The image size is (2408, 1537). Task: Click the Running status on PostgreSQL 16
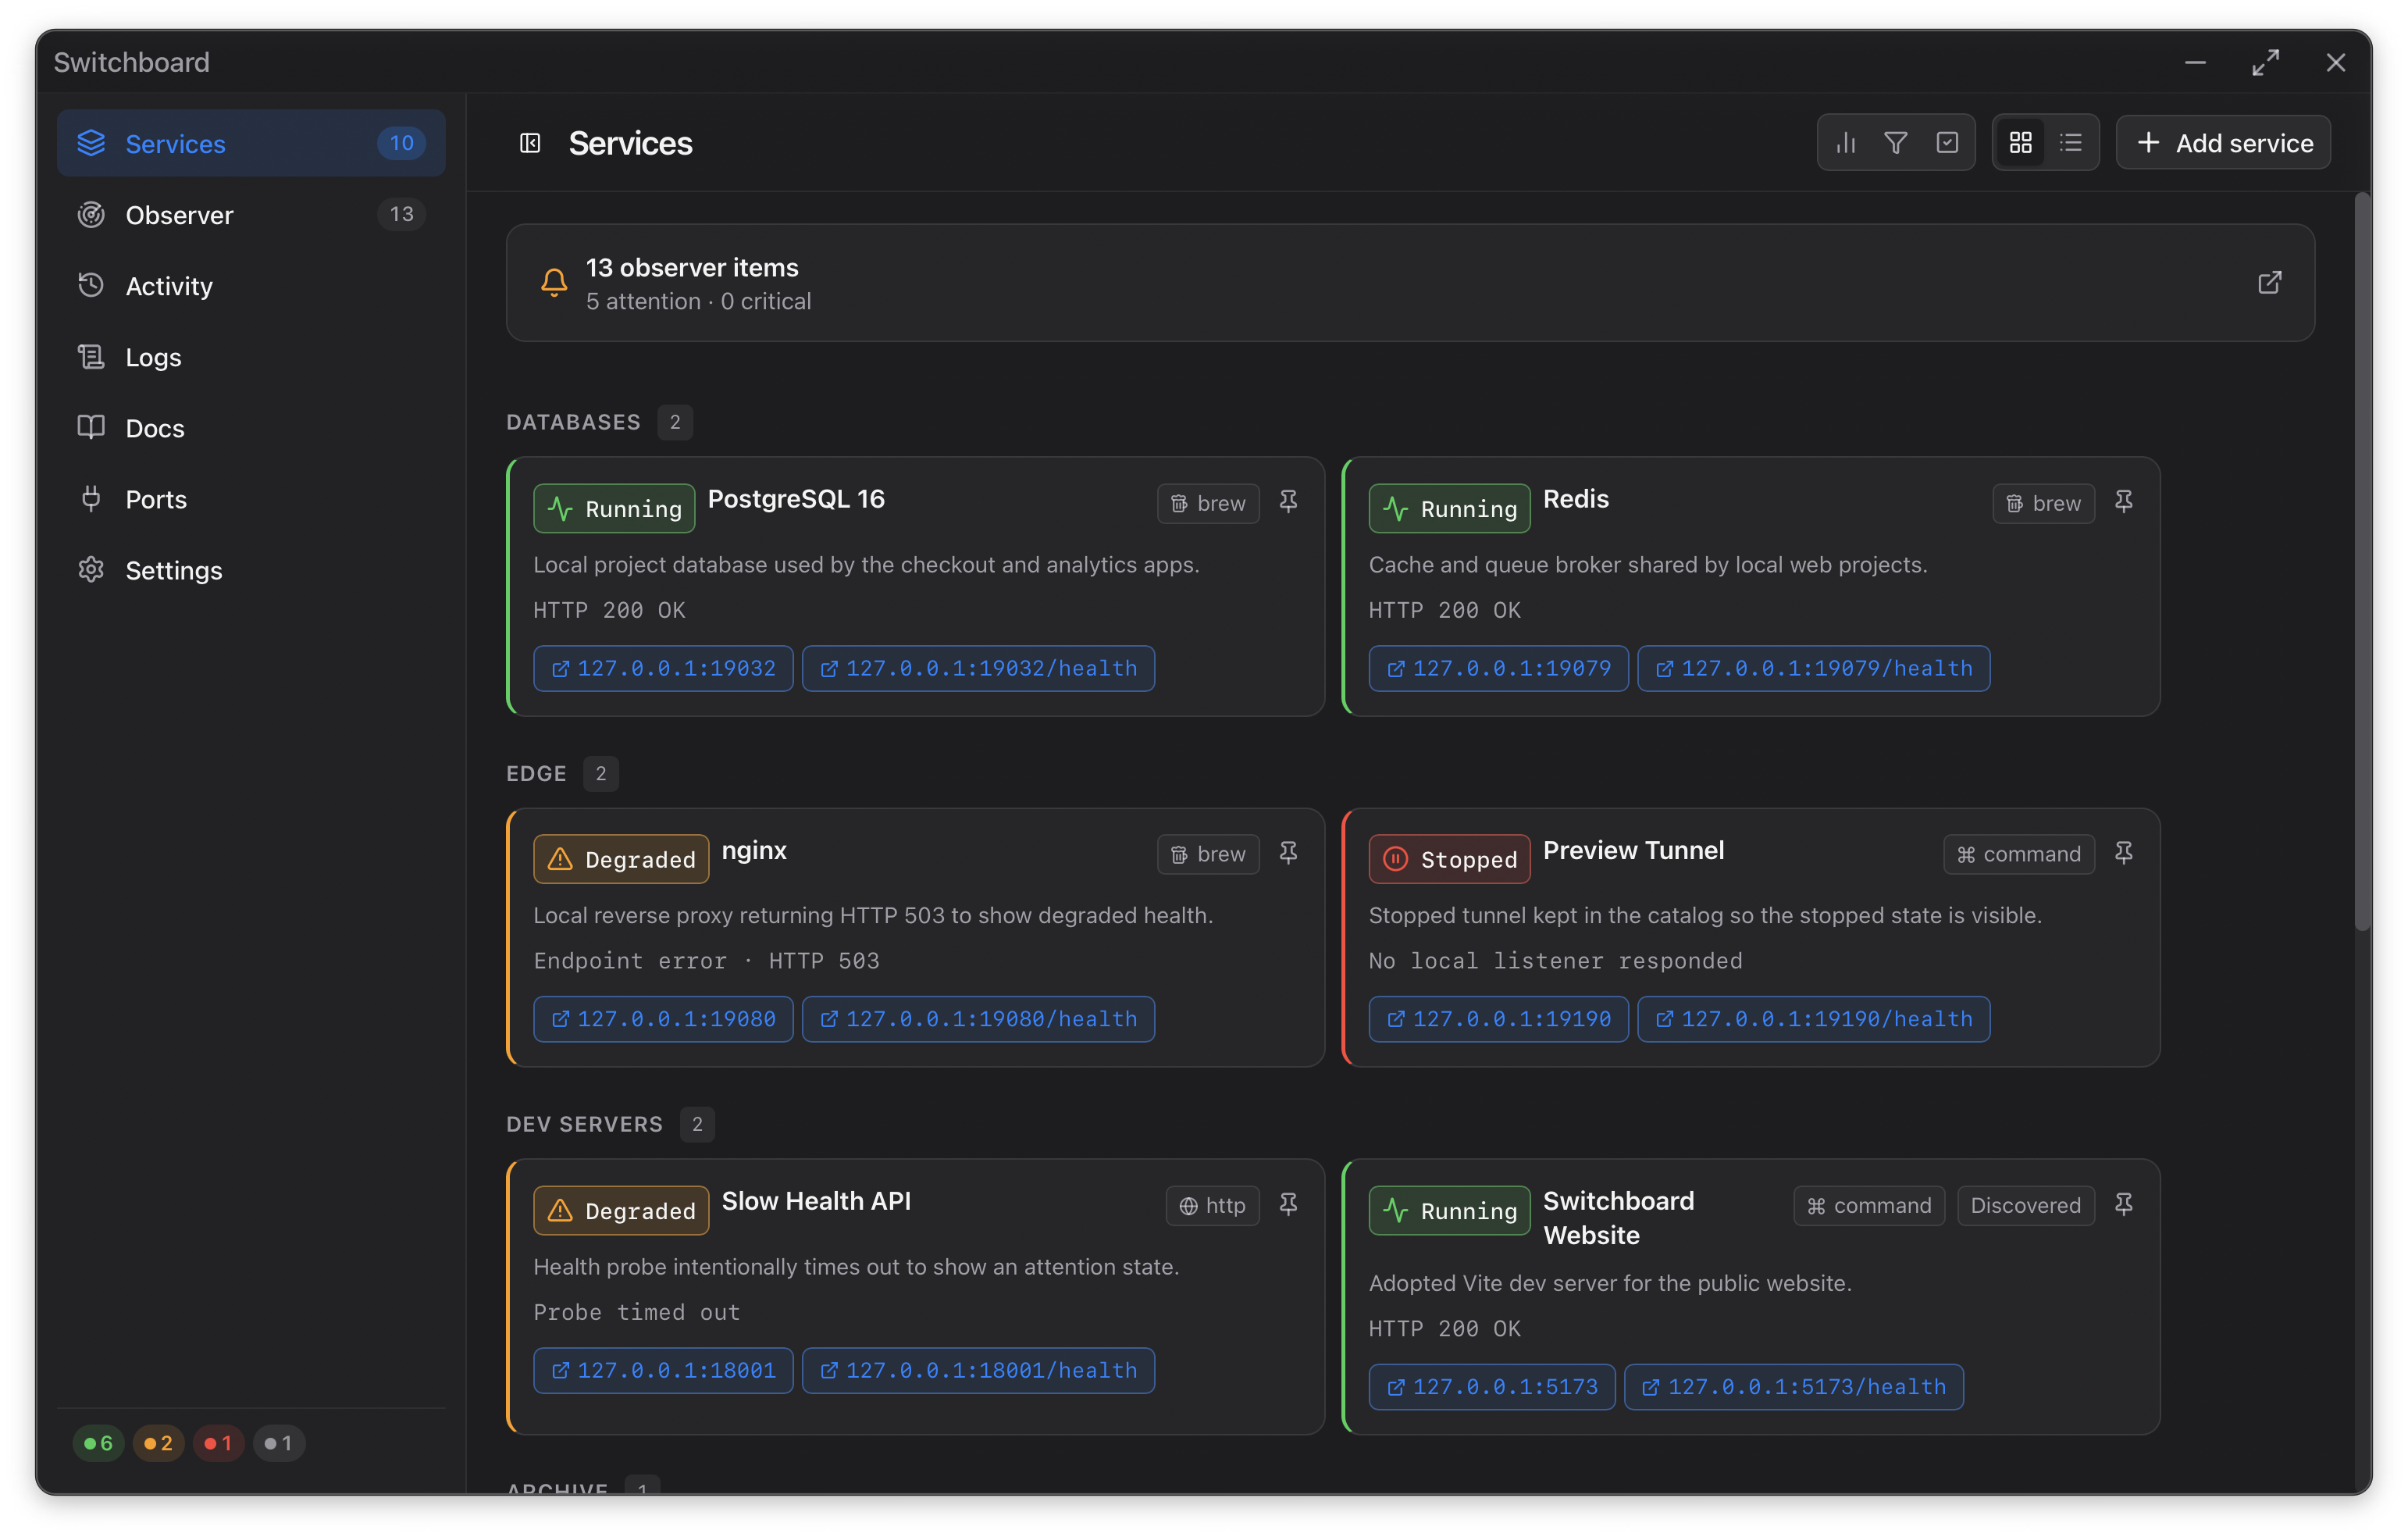click(x=614, y=509)
